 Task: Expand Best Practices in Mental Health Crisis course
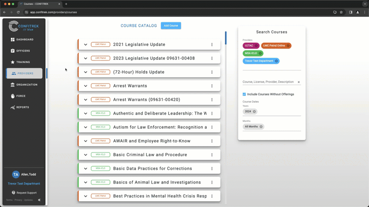(86, 196)
